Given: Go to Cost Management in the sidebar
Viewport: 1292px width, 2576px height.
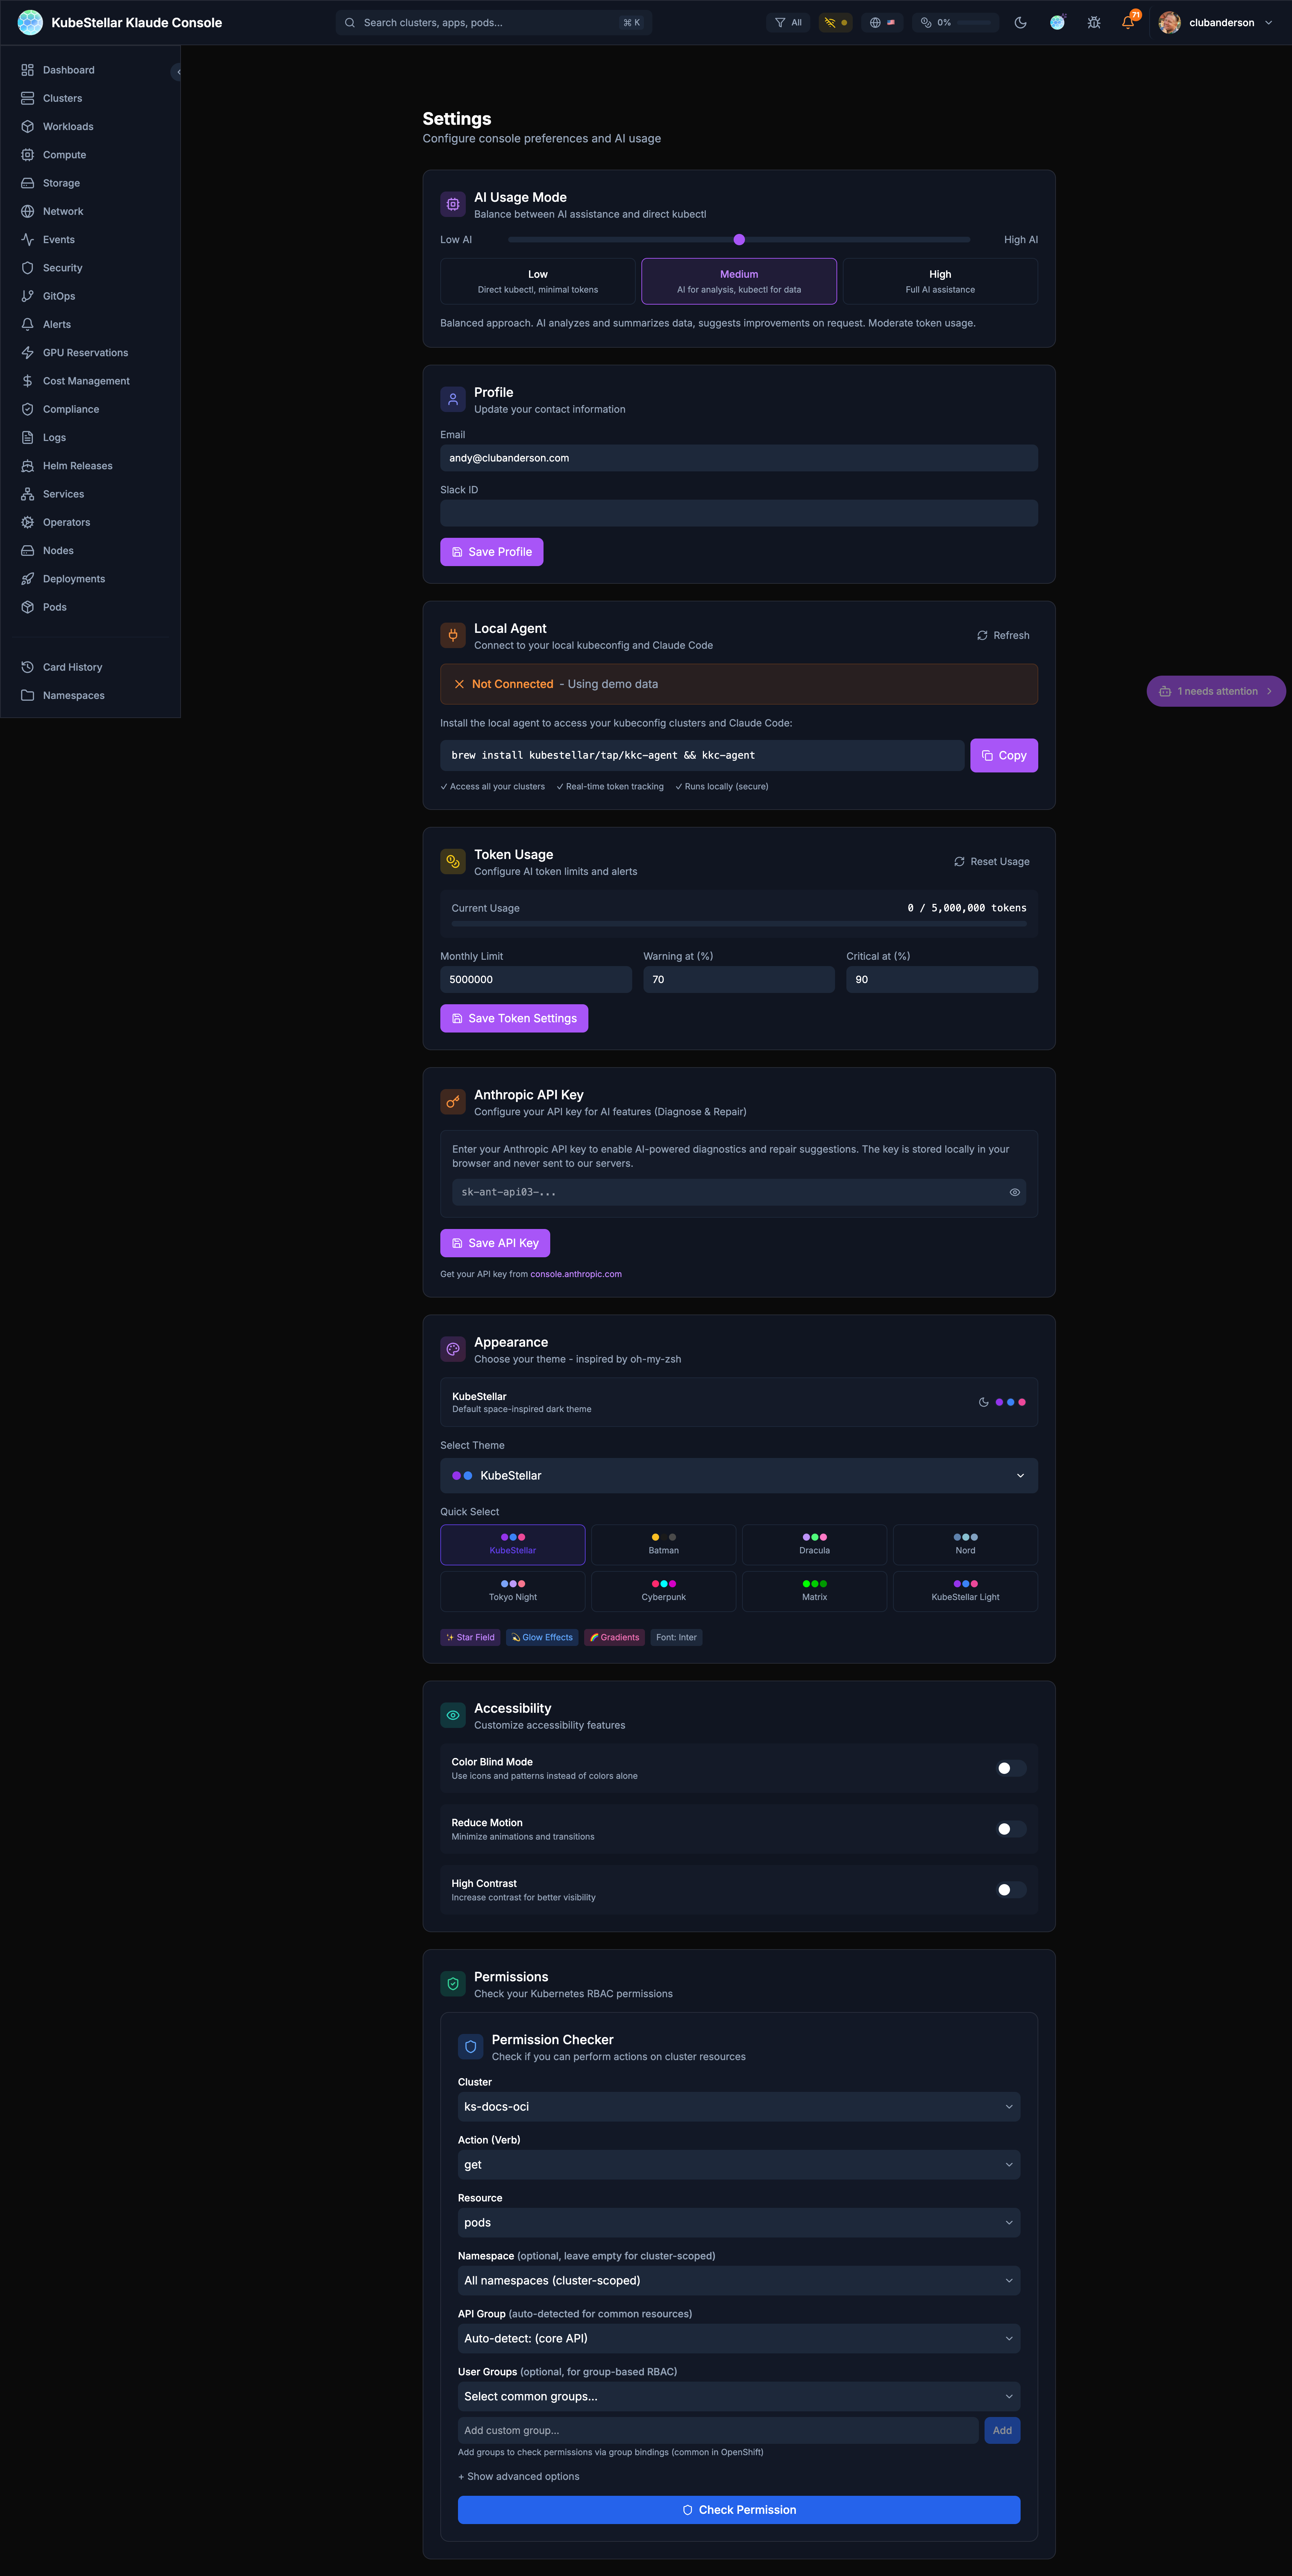Looking at the screenshot, I should 86,381.
